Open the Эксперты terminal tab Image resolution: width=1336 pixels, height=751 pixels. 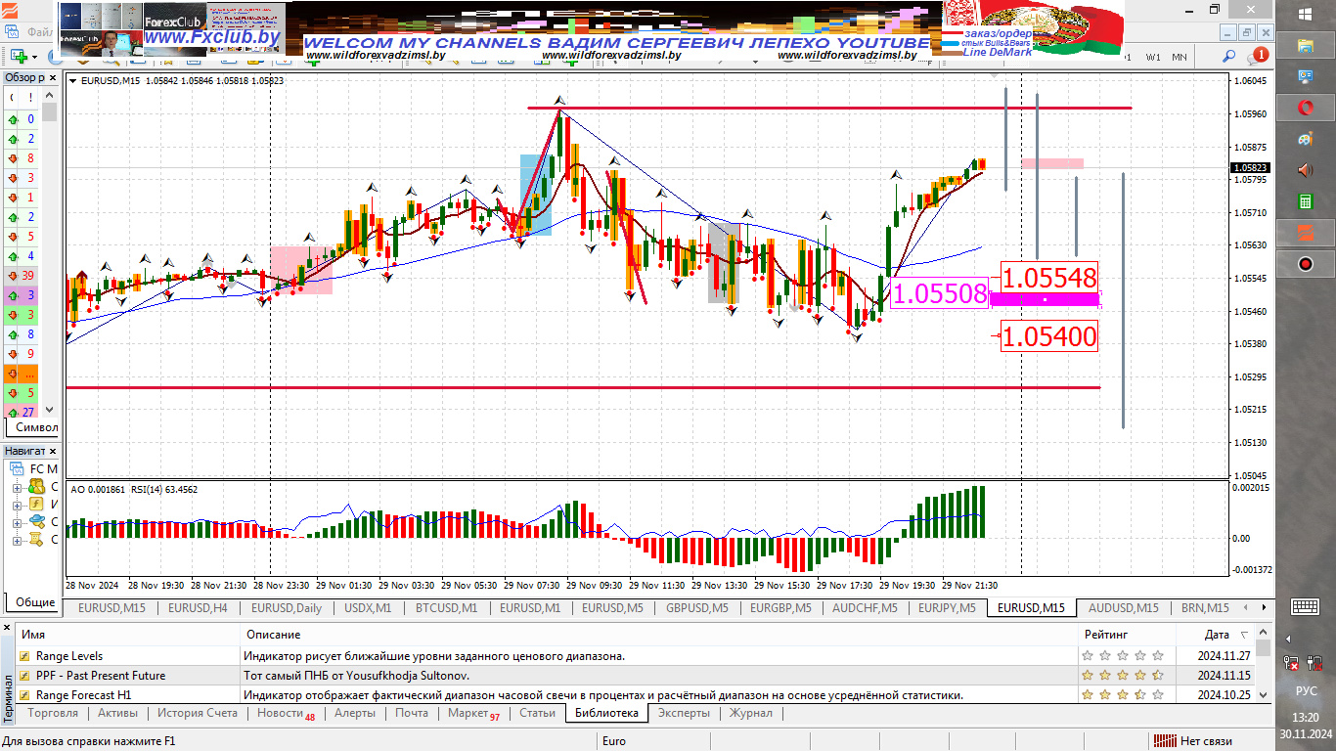pos(684,714)
